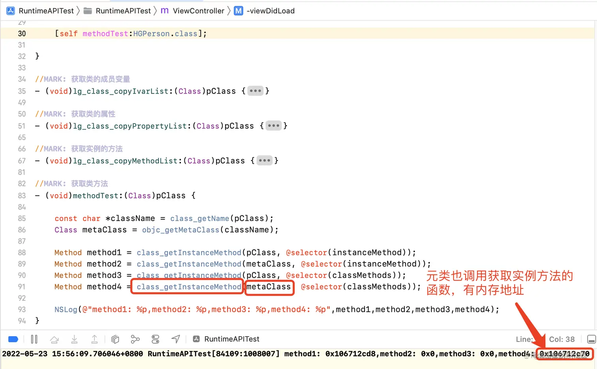
Task: Click the MARK comment on line 66
Action: tap(79, 149)
